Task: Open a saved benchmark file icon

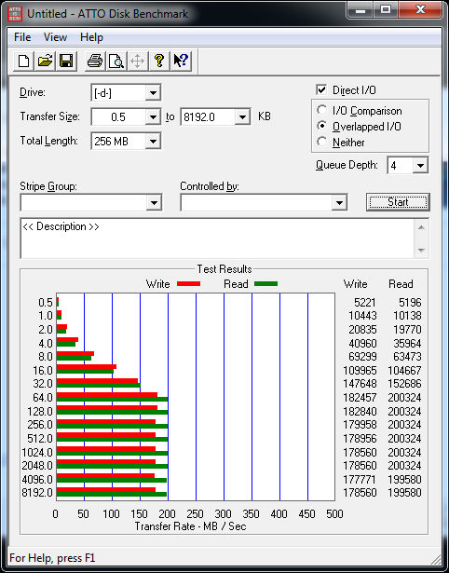Action: [45, 61]
